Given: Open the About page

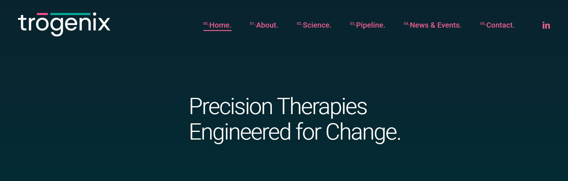Looking at the screenshot, I should click(267, 25).
